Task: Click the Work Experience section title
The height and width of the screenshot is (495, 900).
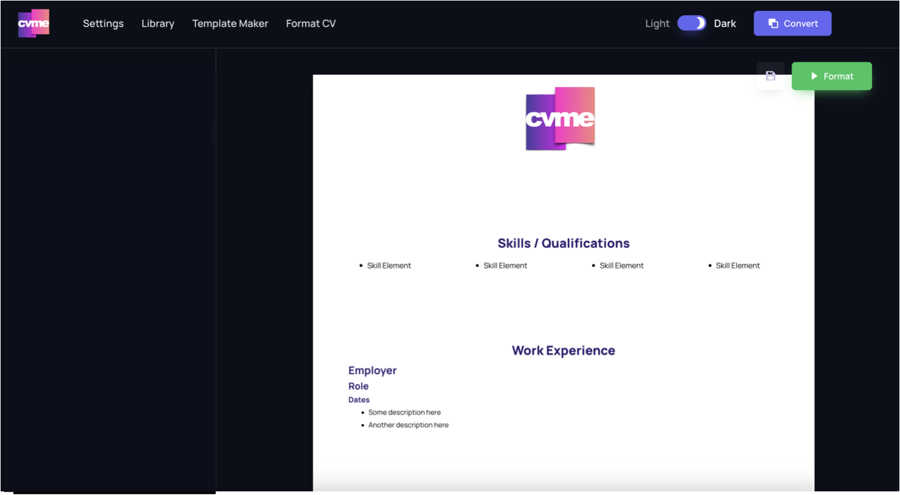Action: [x=563, y=350]
